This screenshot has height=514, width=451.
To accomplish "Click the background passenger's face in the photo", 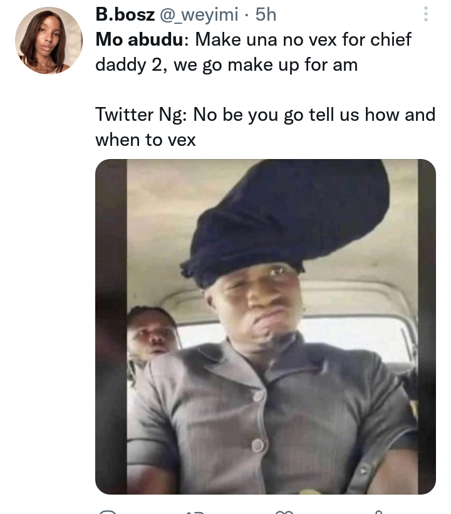I will (152, 336).
